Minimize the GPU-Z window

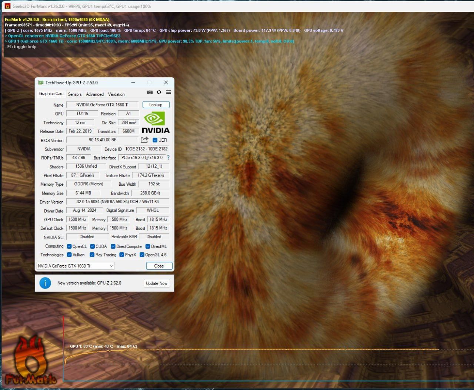click(133, 83)
